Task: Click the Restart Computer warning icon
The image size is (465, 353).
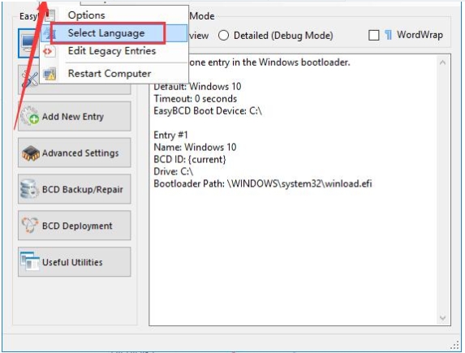Action: pos(50,74)
